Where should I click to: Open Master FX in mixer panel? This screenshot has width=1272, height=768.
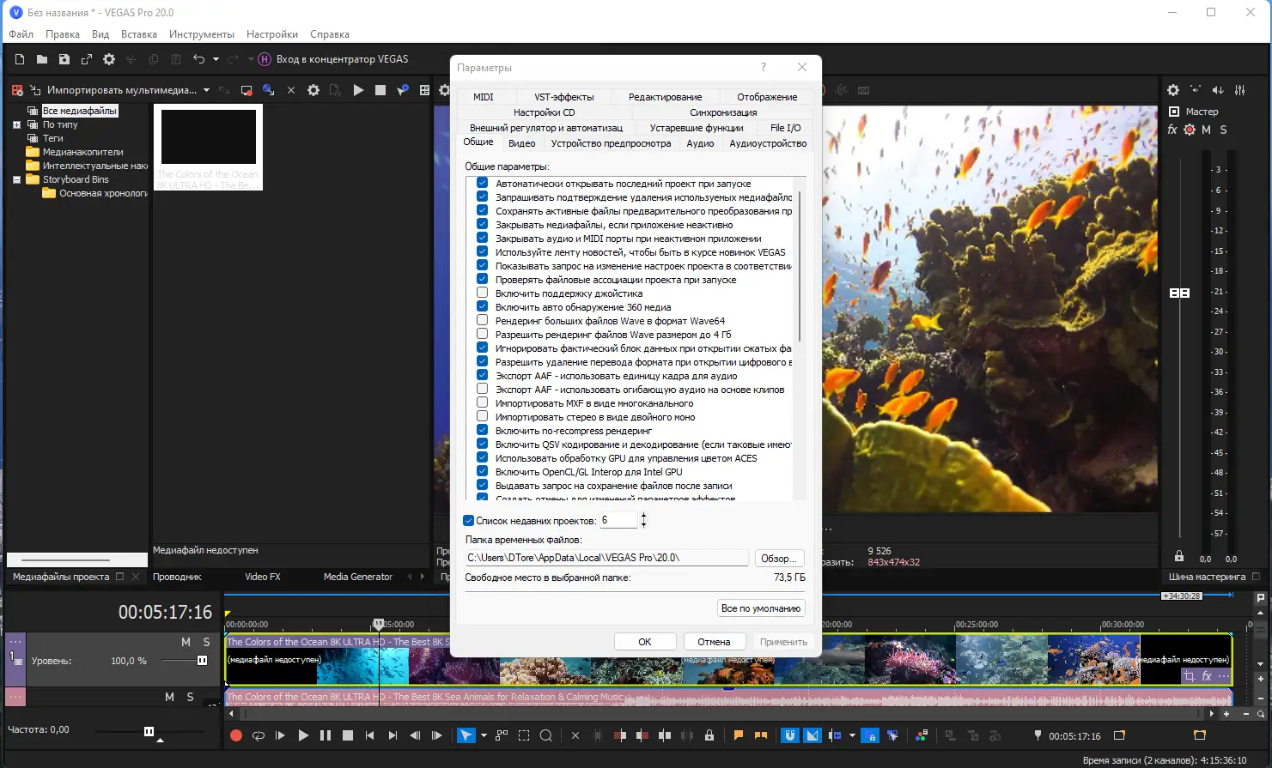click(x=1172, y=130)
